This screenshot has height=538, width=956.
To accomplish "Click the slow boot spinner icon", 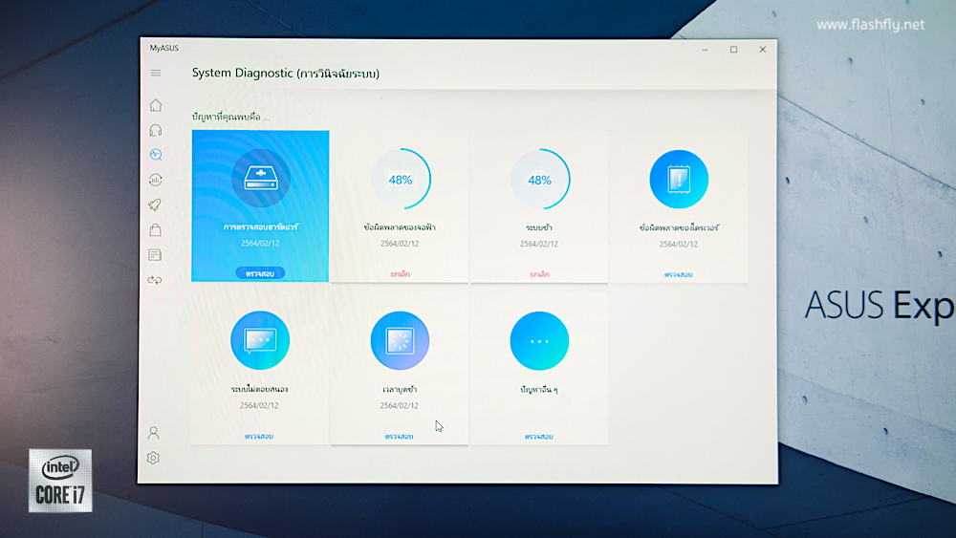I will [400, 341].
